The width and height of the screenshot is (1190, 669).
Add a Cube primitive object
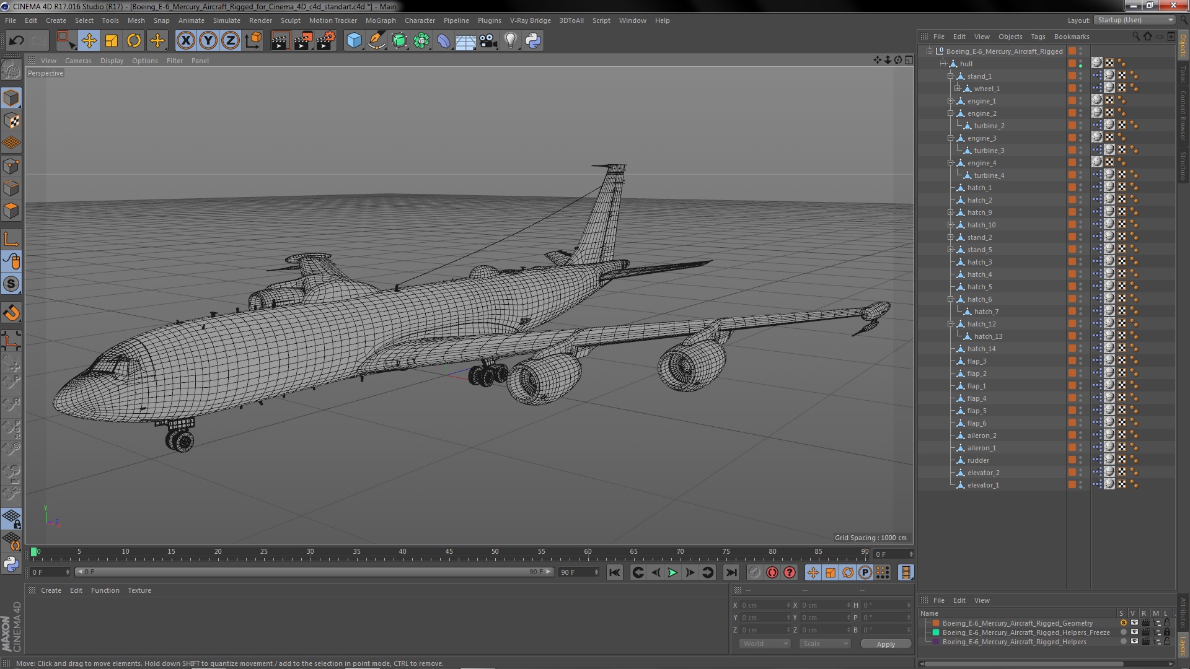[x=354, y=41]
